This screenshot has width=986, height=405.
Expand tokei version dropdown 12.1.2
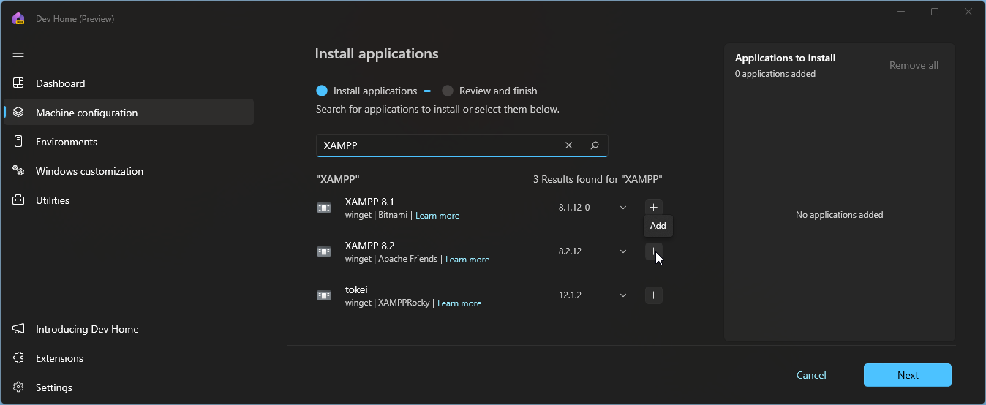(623, 295)
